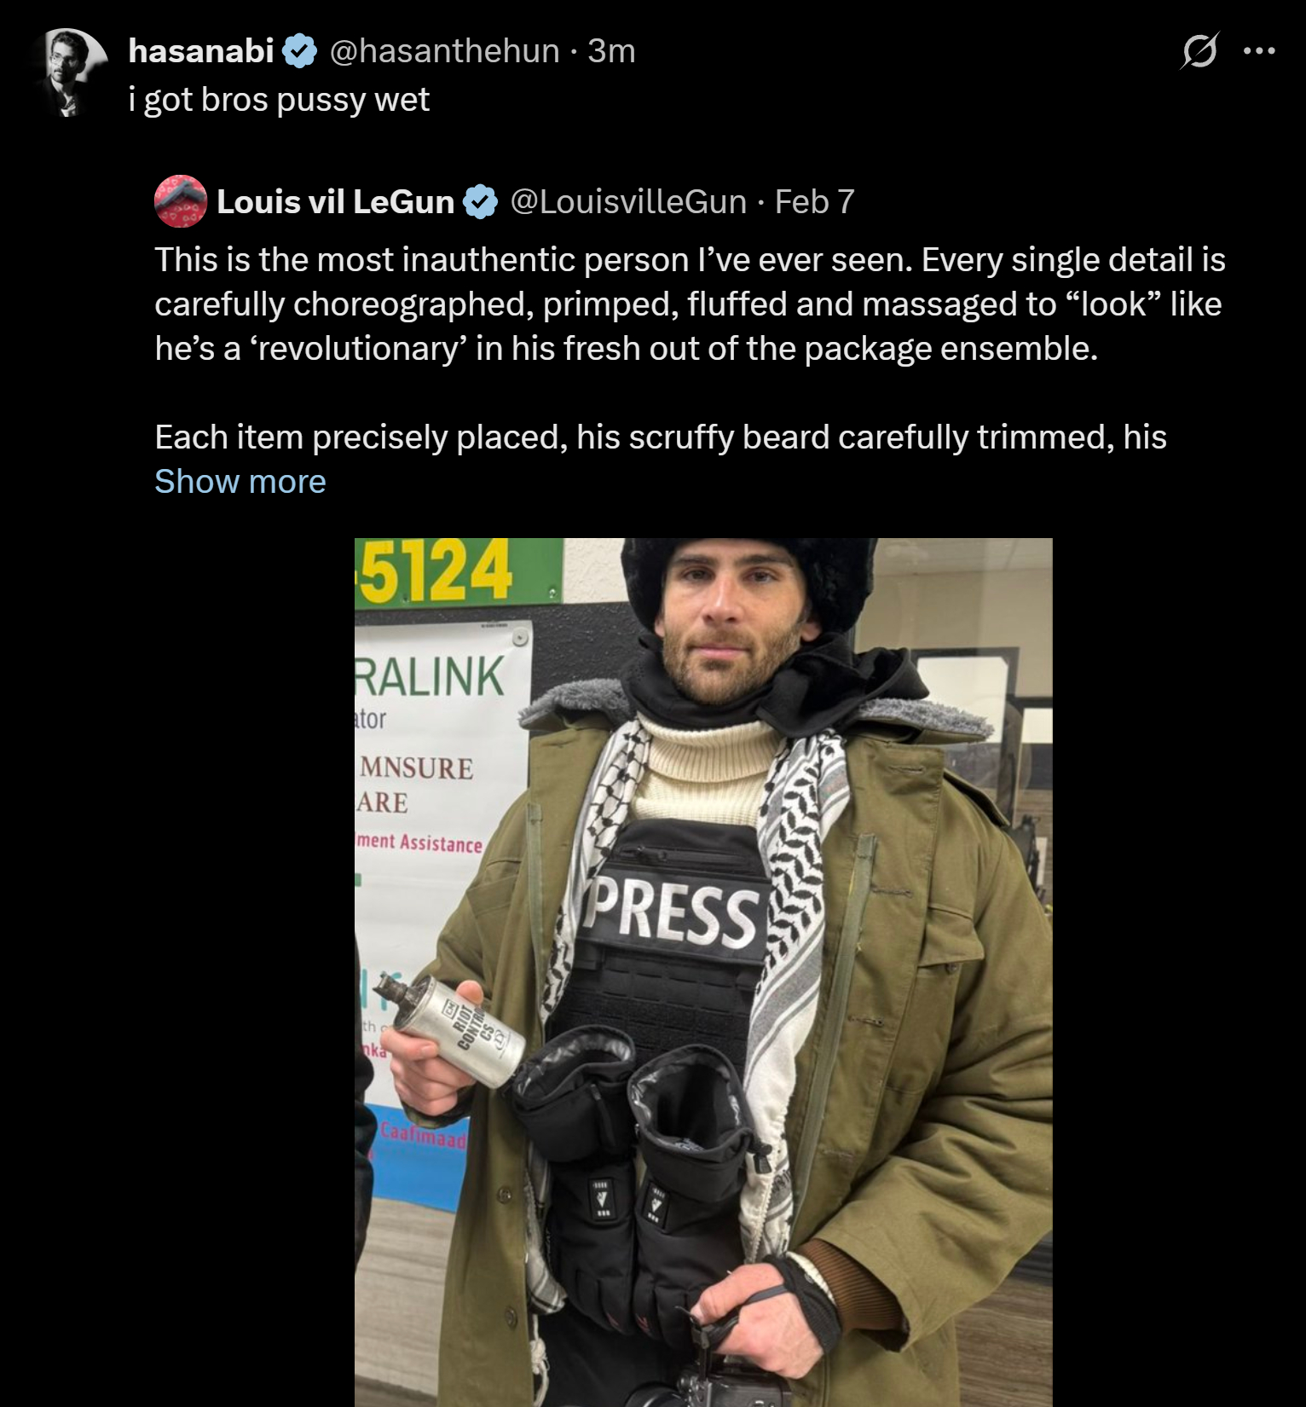Open the @hasanthehun handle link
This screenshot has width=1306, height=1407.
(x=444, y=51)
